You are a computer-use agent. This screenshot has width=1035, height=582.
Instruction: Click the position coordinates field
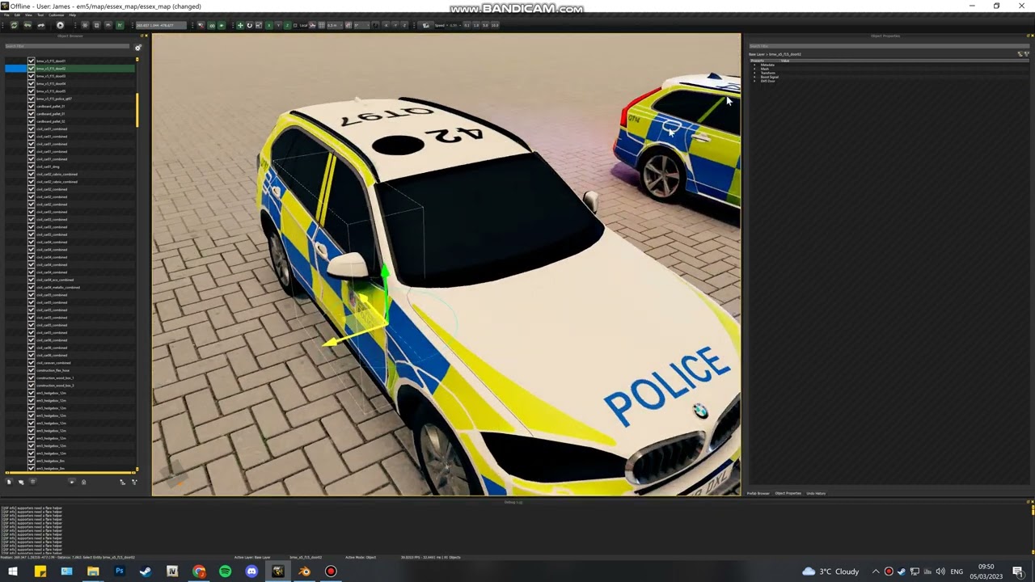[x=160, y=25]
